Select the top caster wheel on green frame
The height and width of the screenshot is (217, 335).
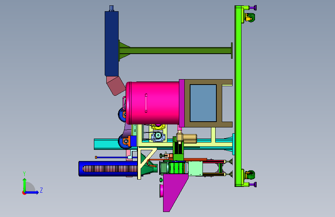(x=250, y=17)
